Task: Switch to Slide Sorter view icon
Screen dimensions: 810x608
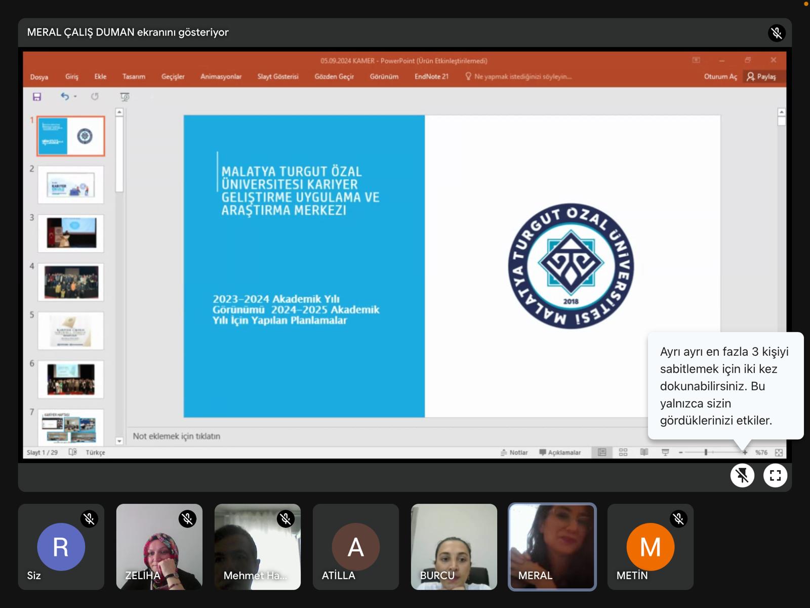Action: click(623, 452)
